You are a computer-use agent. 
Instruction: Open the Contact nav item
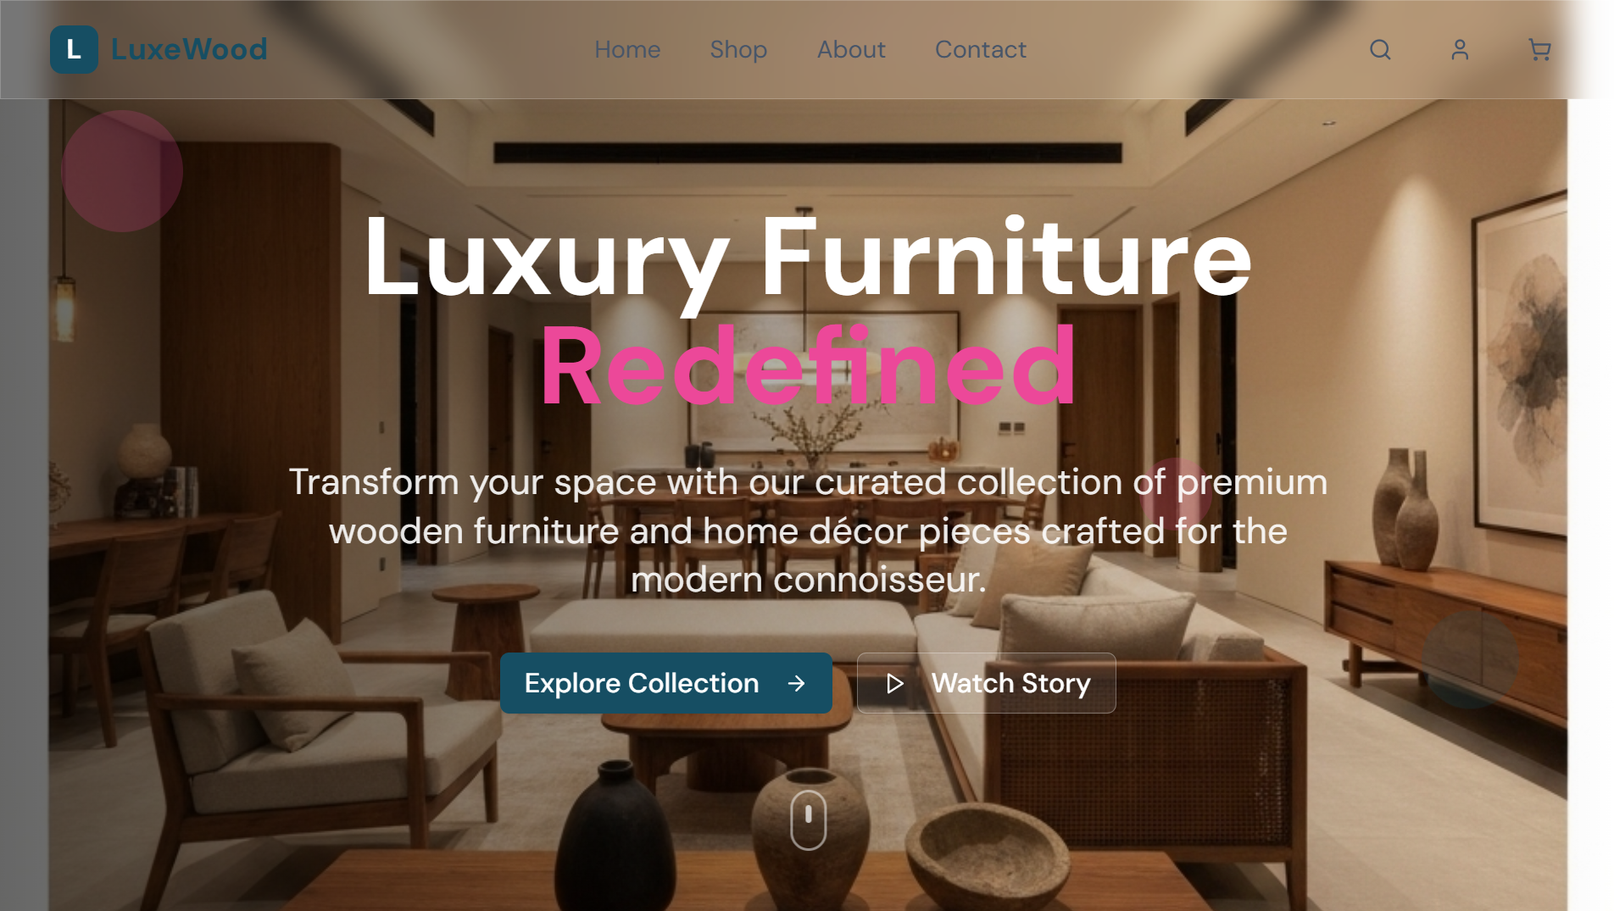coord(981,50)
